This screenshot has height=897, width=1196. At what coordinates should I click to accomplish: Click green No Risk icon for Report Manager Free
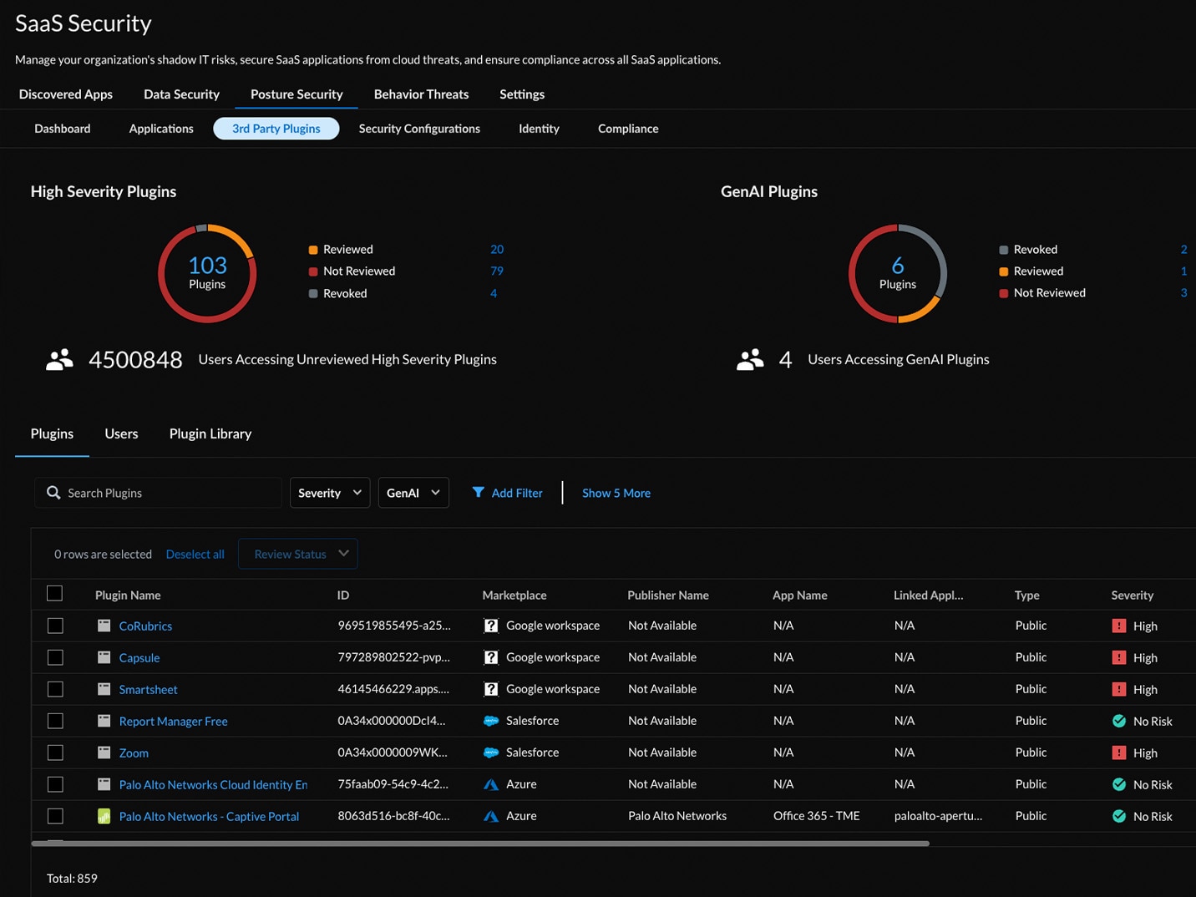point(1119,721)
